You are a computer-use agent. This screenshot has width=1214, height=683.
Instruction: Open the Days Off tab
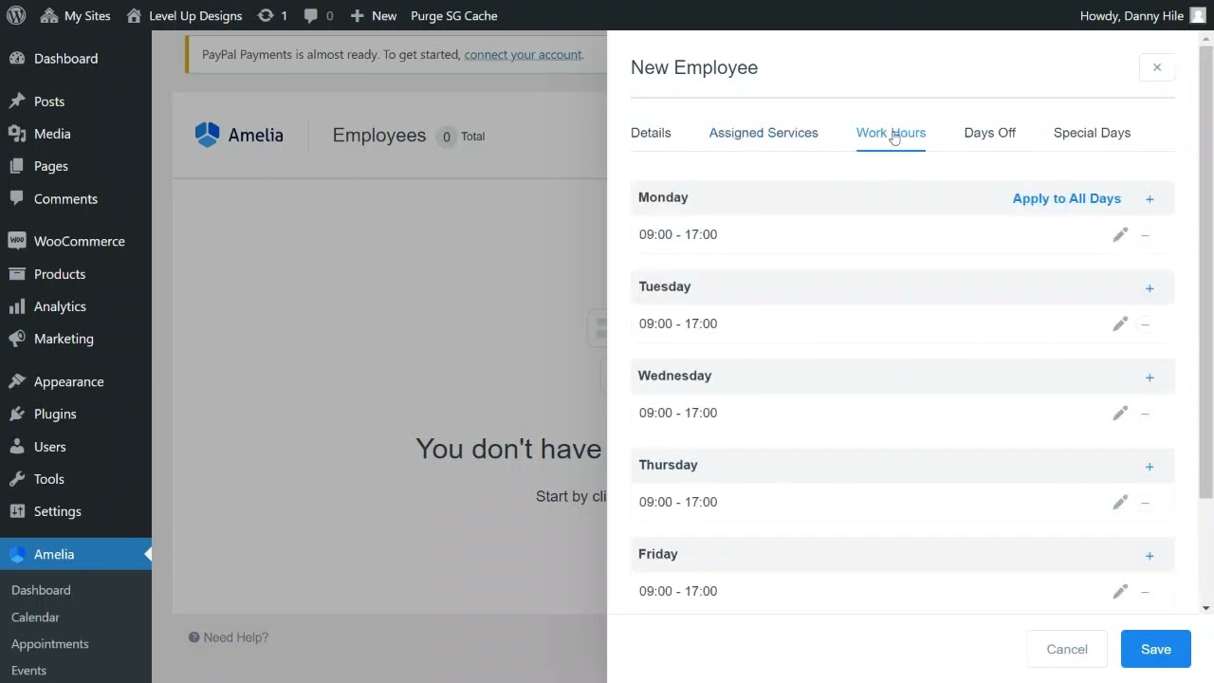click(990, 133)
